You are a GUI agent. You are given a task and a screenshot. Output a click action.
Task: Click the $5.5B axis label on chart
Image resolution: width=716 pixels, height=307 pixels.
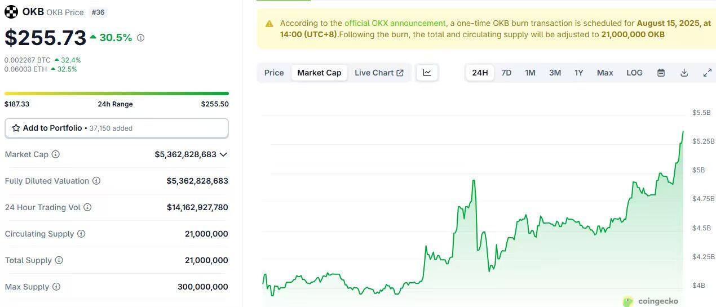tap(701, 113)
